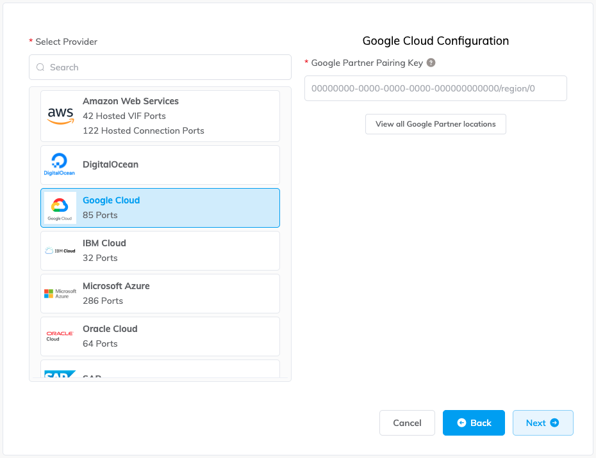Select the Amazon Web Services provider entry

(x=160, y=115)
